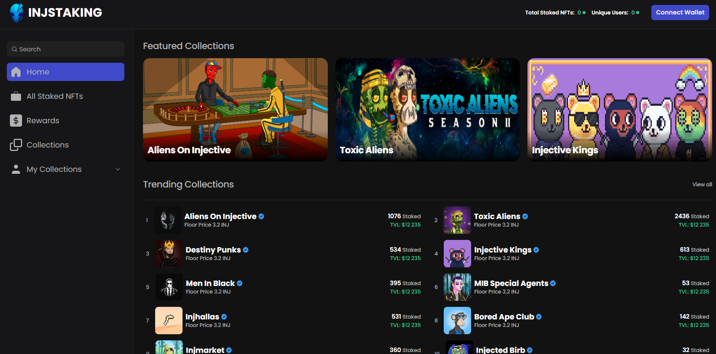Click MIB Special Agents verified badge
The image size is (716, 354).
pos(553,283)
